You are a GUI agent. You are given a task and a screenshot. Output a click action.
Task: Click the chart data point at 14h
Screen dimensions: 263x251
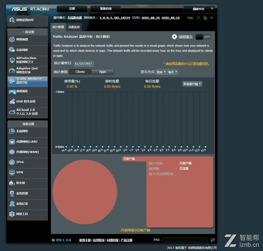coord(66,147)
